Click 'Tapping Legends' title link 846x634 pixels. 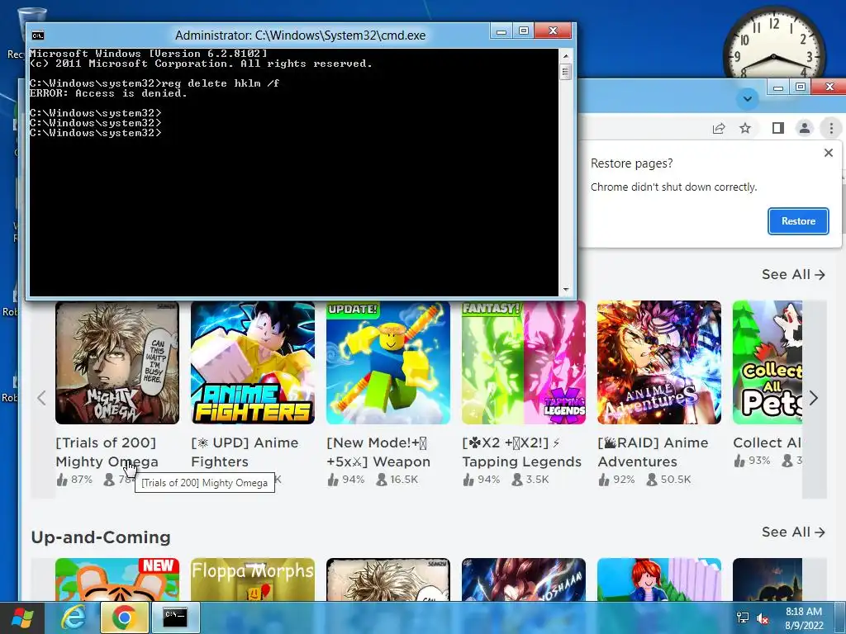522,452
